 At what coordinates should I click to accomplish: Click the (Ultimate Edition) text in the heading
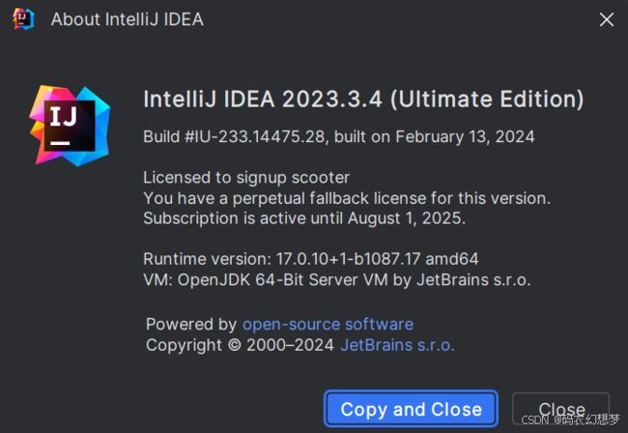coord(487,99)
